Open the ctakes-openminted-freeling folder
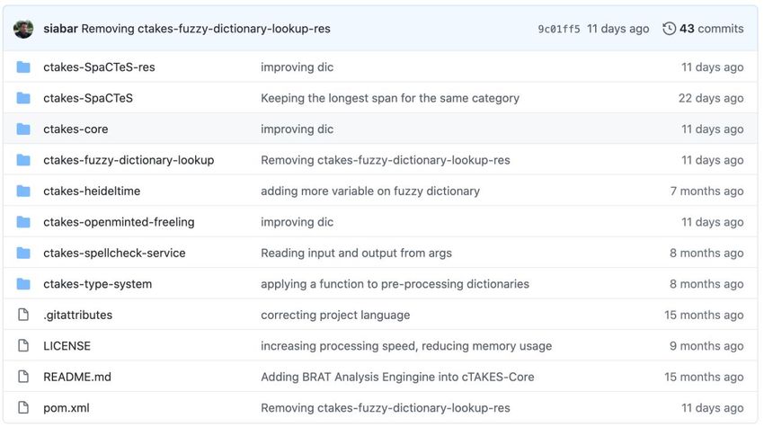764x427 pixels. click(x=119, y=222)
